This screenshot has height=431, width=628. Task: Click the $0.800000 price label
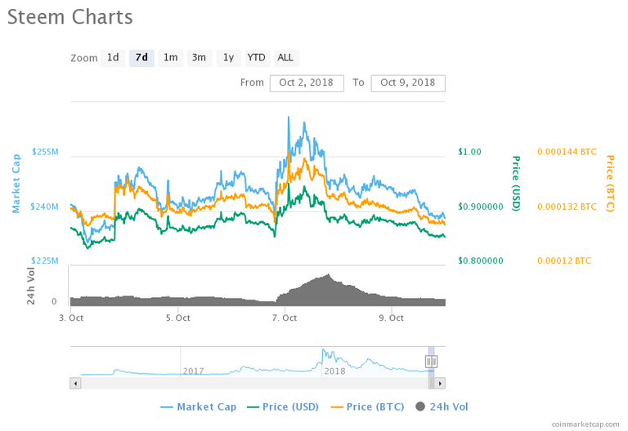pos(481,260)
